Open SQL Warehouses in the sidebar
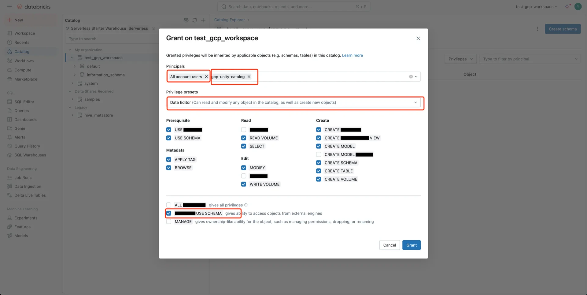This screenshot has width=587, height=295. click(30, 155)
